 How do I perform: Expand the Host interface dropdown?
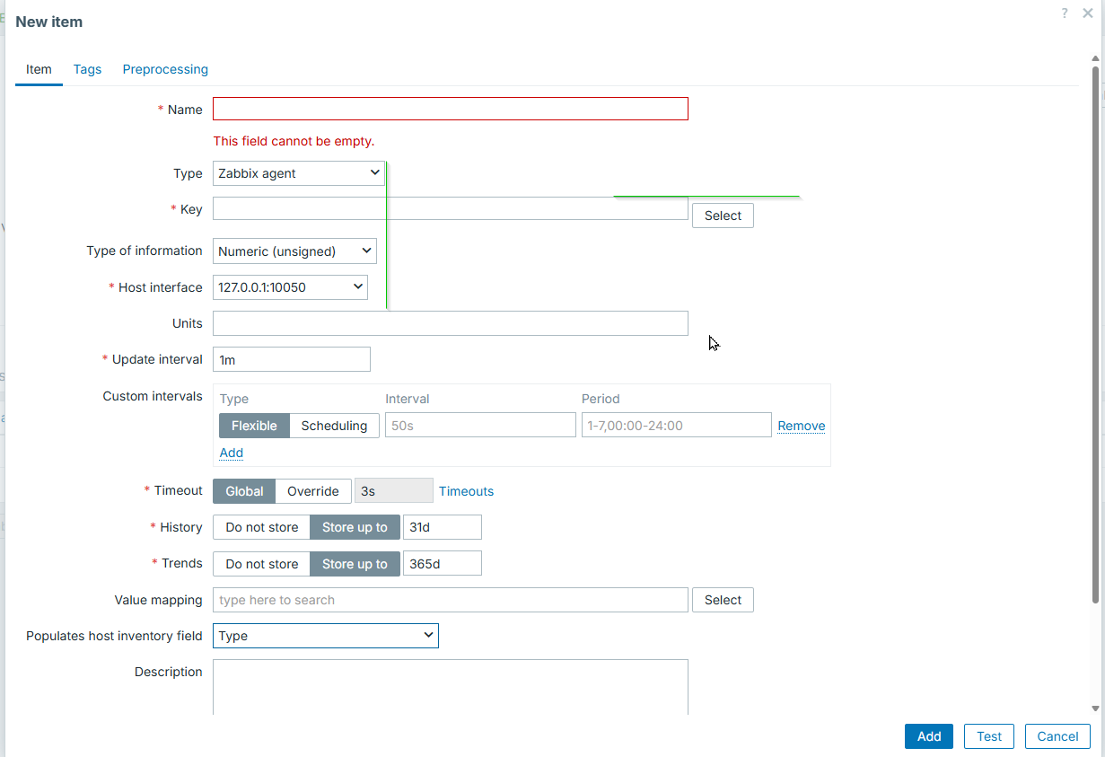(x=290, y=287)
